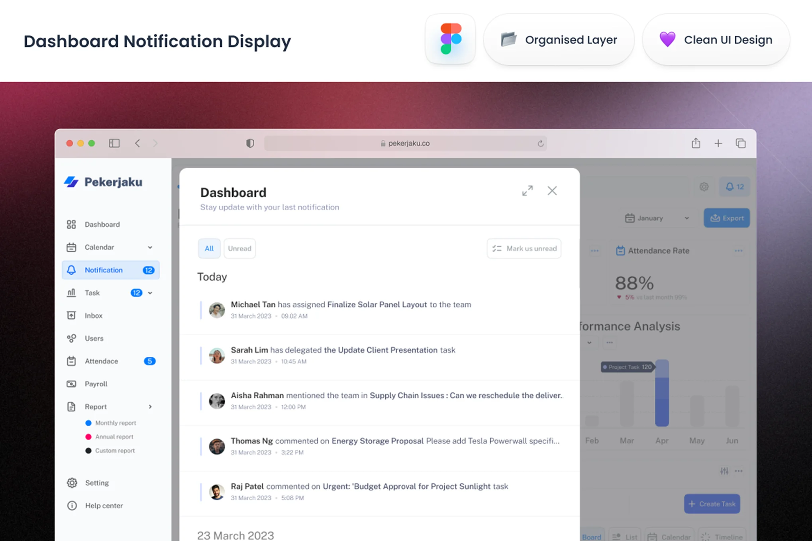This screenshot has width=812, height=541.
Task: Expand the Task chevron
Action: tap(150, 293)
